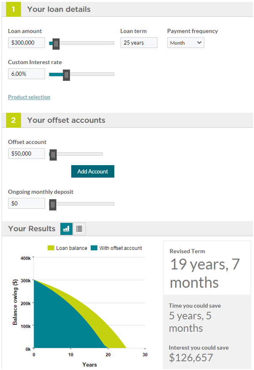The width and height of the screenshot is (254, 370).
Task: Toggle With offset account legend swatch
Action: 94,248
